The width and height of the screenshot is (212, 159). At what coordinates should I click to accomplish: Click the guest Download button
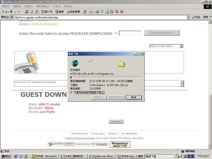point(116,122)
